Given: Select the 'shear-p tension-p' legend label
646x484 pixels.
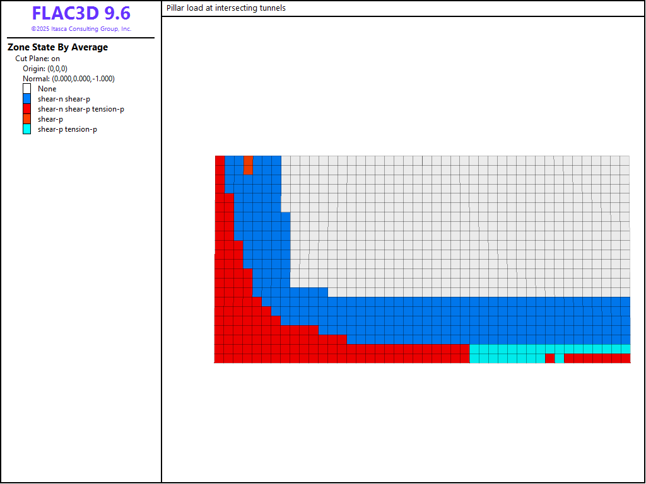Looking at the screenshot, I should (67, 129).
